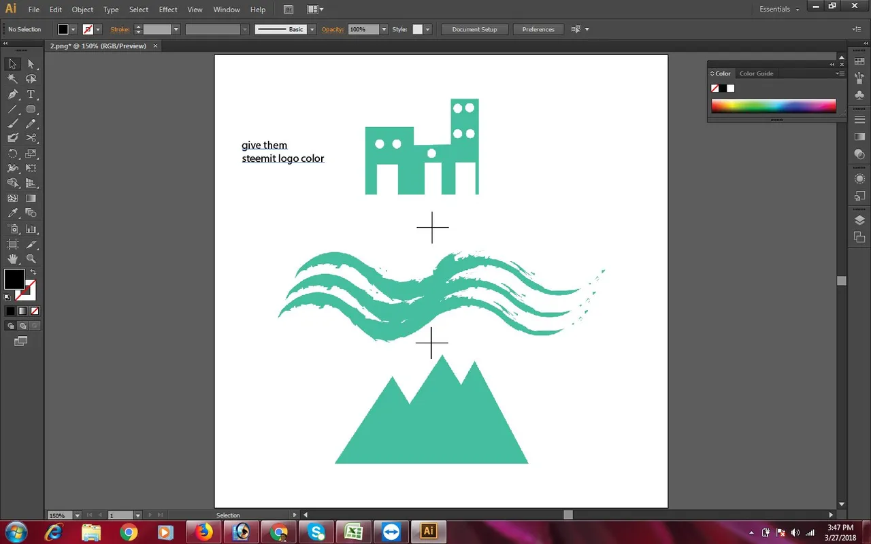
Task: Collapse the Color panel to icons
Action: 832,65
